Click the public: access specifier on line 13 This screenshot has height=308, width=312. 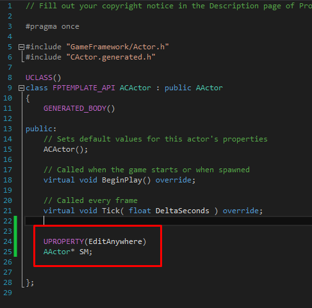click(x=41, y=129)
